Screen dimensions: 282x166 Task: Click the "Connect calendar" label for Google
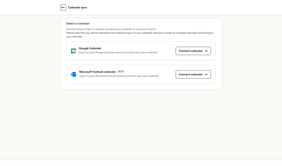[x=190, y=51]
